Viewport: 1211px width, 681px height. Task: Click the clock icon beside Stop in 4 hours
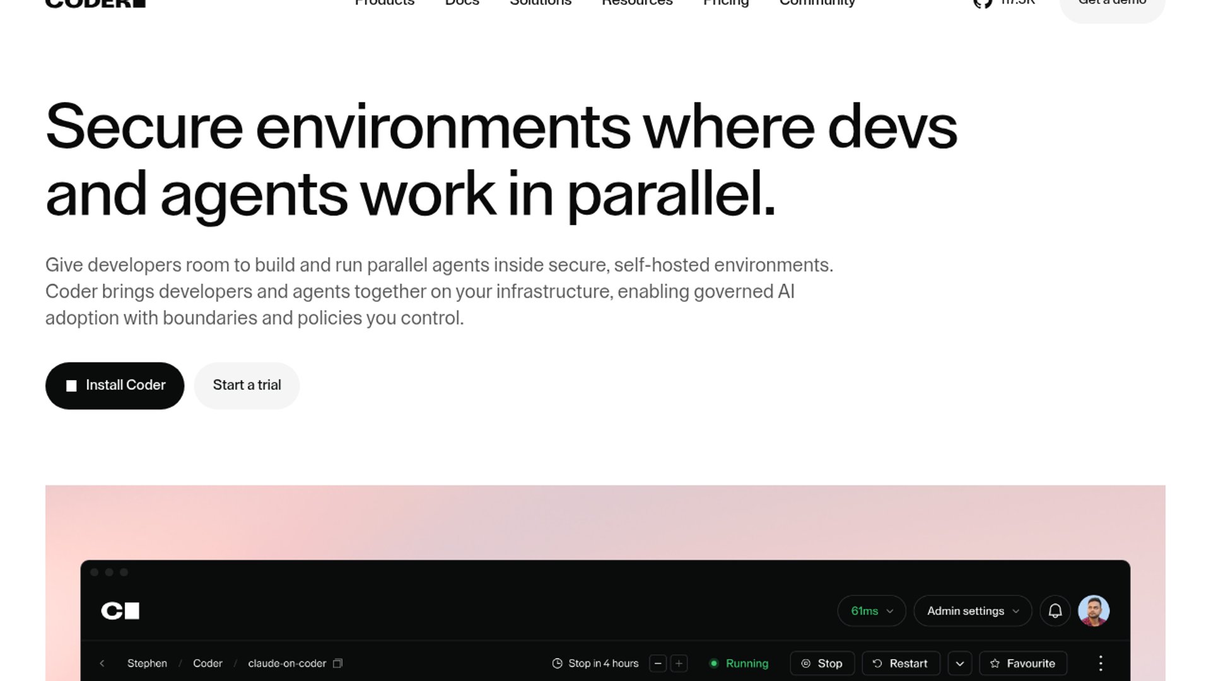[557, 663]
